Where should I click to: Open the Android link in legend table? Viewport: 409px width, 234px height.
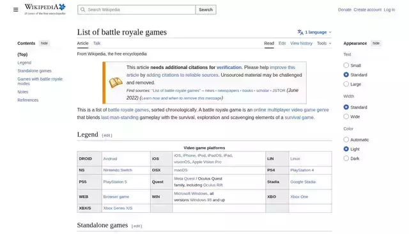point(110,159)
